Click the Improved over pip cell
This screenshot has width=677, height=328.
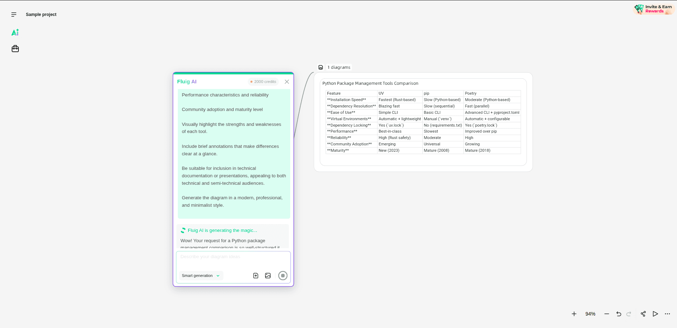click(x=492, y=131)
